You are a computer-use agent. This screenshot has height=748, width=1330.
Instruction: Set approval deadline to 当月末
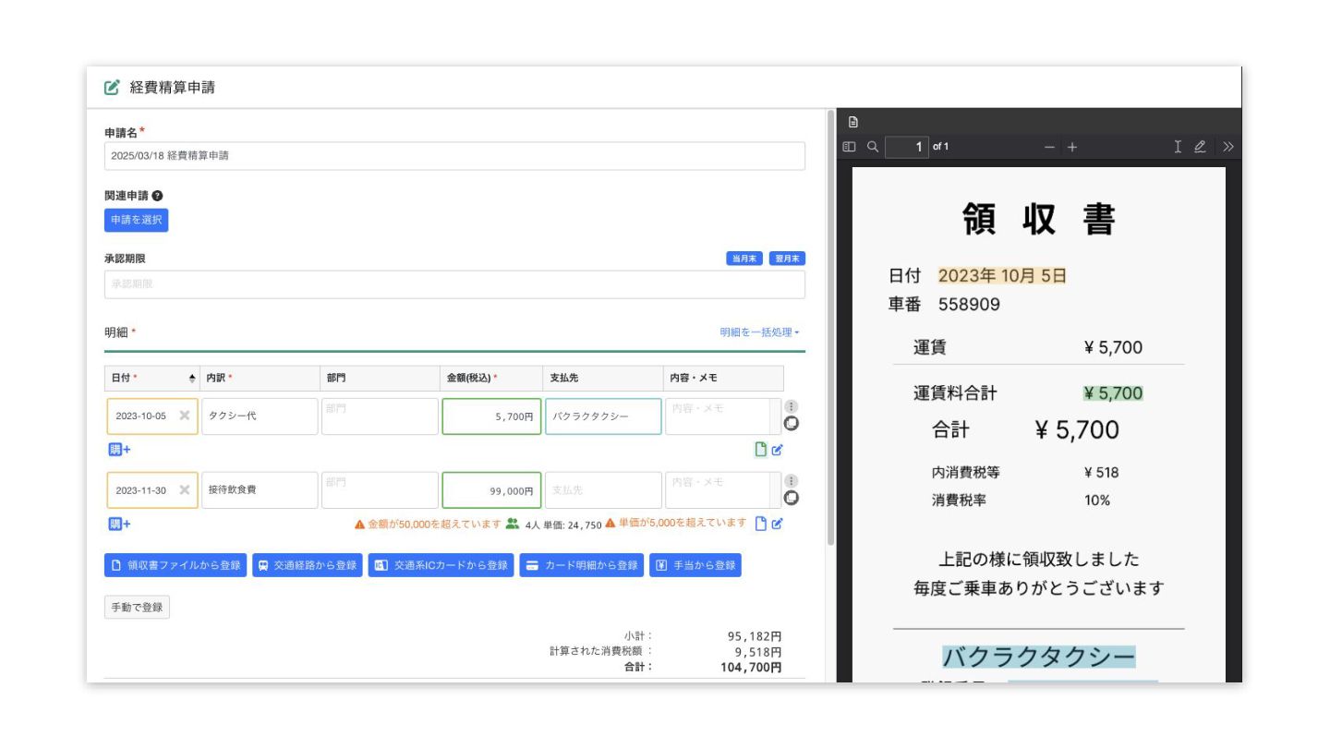744,259
